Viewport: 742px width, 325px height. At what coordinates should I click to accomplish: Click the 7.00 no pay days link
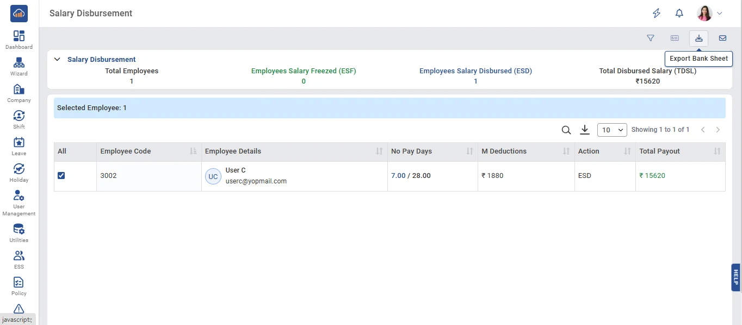pyautogui.click(x=398, y=176)
